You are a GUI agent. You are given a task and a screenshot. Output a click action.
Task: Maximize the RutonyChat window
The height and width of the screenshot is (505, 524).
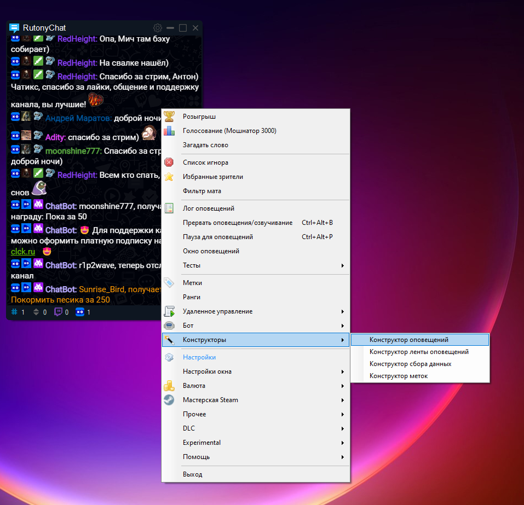click(x=183, y=28)
